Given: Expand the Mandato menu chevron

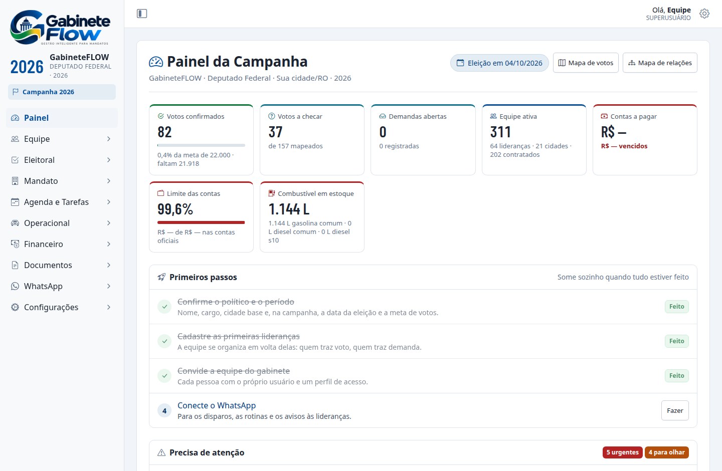Looking at the screenshot, I should tap(109, 181).
